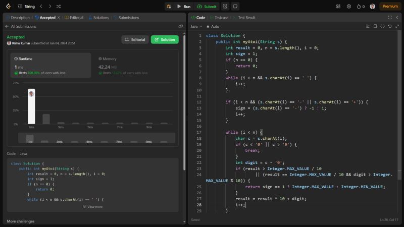This screenshot has width=404, height=227.
Task: Click the bookmark icon in editor toolbar
Action: (x=375, y=26)
